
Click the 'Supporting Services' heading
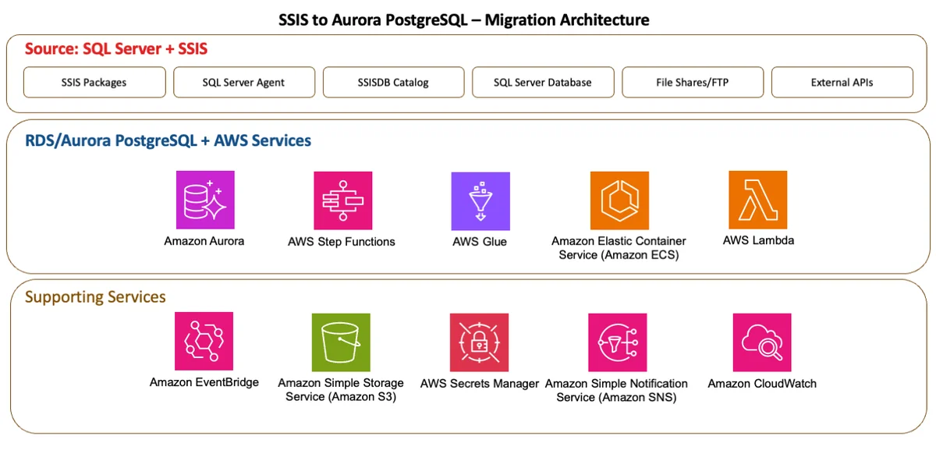coord(95,297)
